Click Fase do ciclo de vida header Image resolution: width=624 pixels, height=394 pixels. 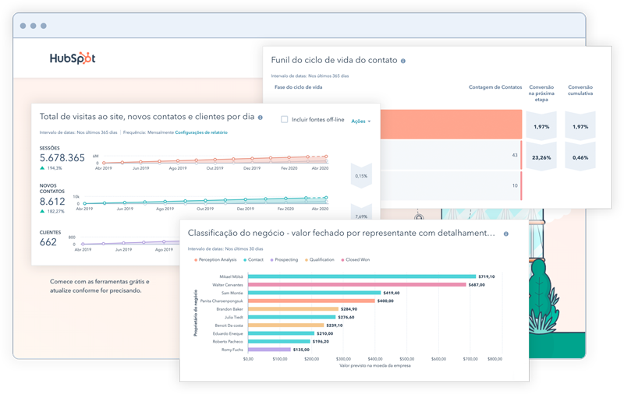pyautogui.click(x=299, y=87)
